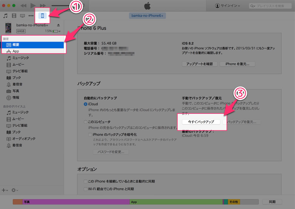This screenshot has height=209, width=295.
Task: Click パスワードを変更 button
Action: [111, 152]
